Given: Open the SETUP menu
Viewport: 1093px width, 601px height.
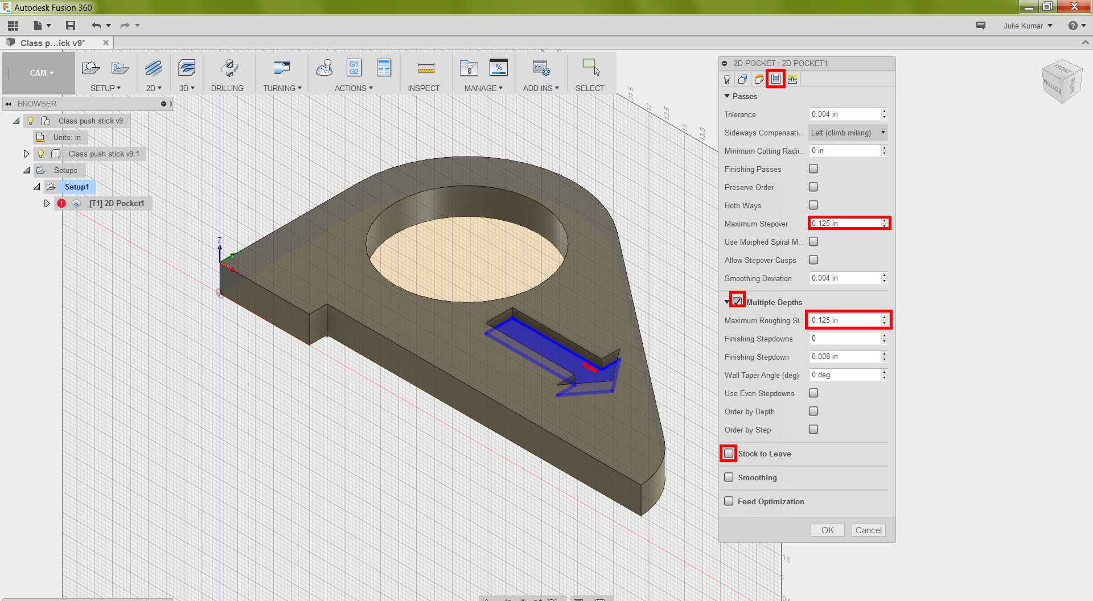Looking at the screenshot, I should (105, 88).
